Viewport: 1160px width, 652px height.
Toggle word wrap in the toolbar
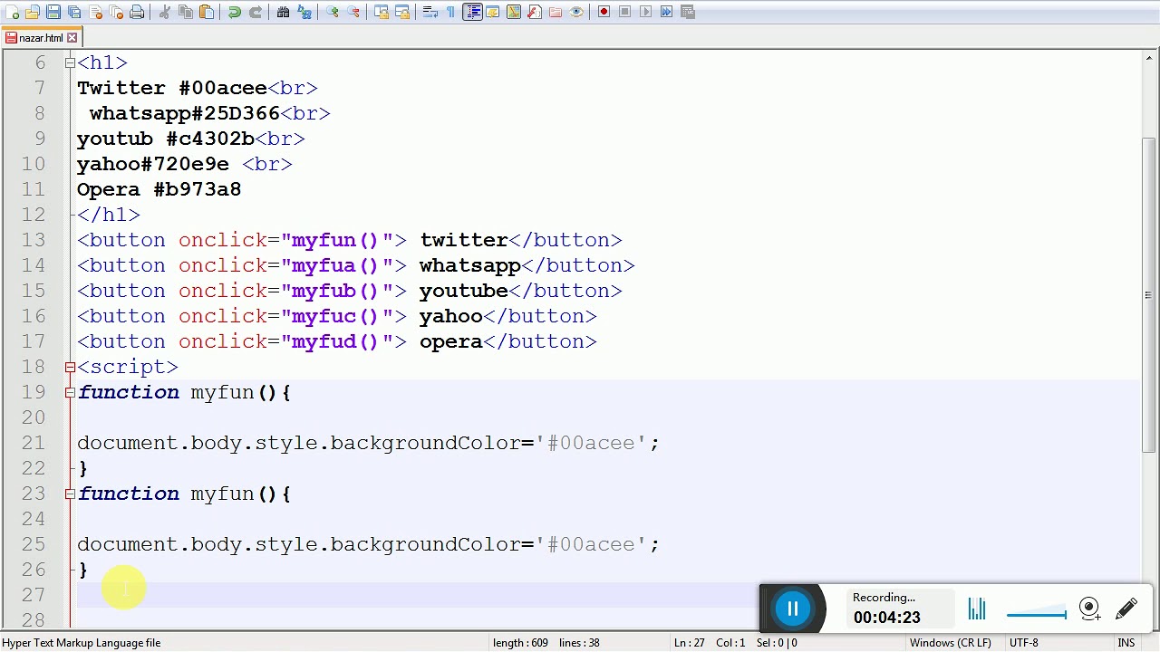pos(430,12)
